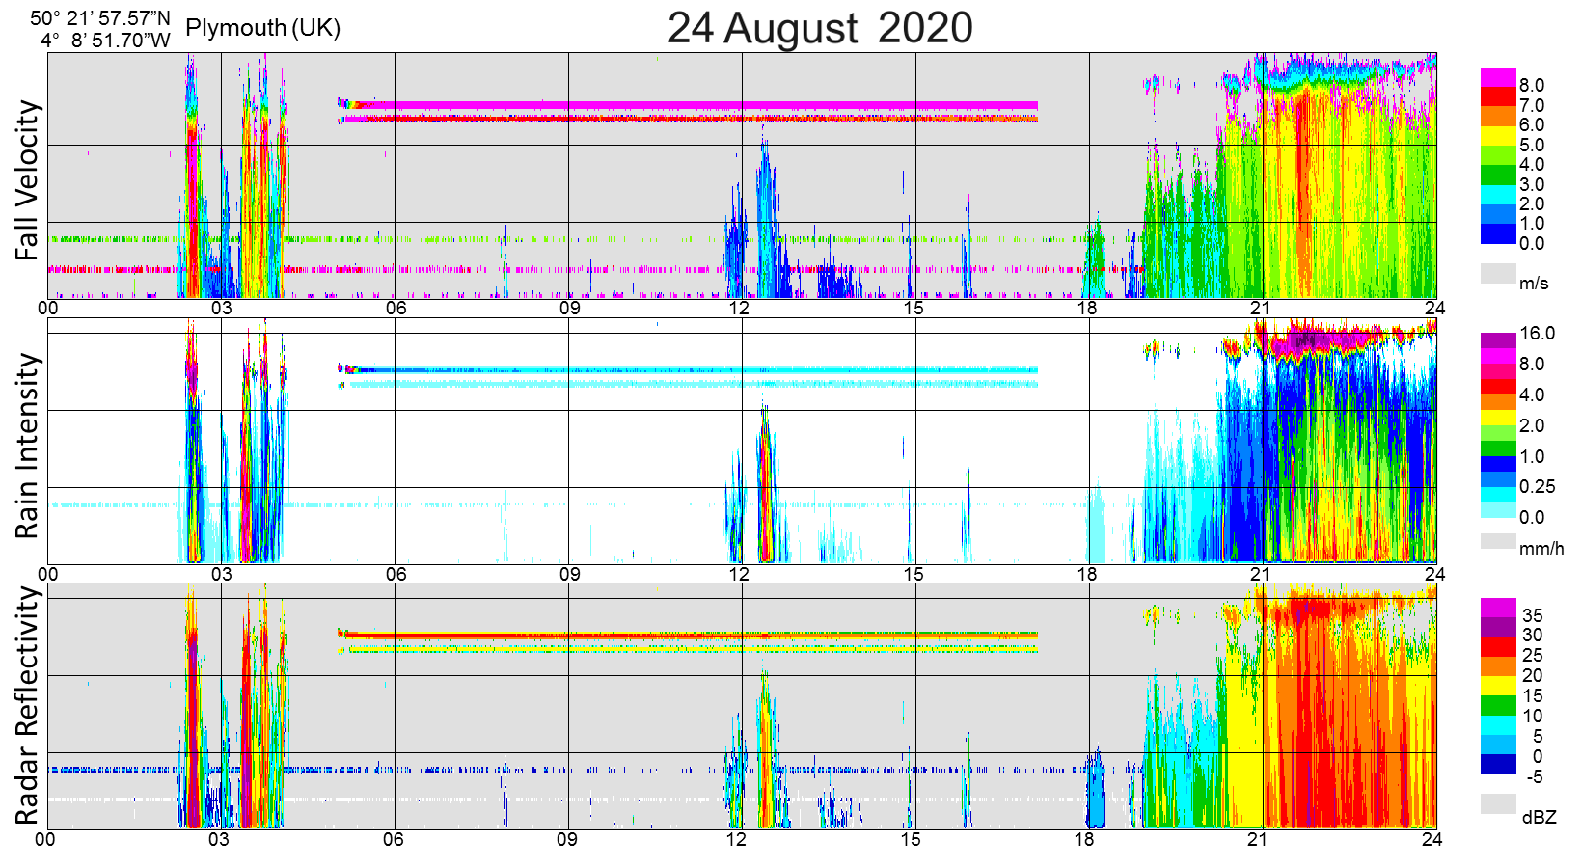Select the "Plymouth (UK)" location label
The width and height of the screenshot is (1582, 868).
pos(263,28)
